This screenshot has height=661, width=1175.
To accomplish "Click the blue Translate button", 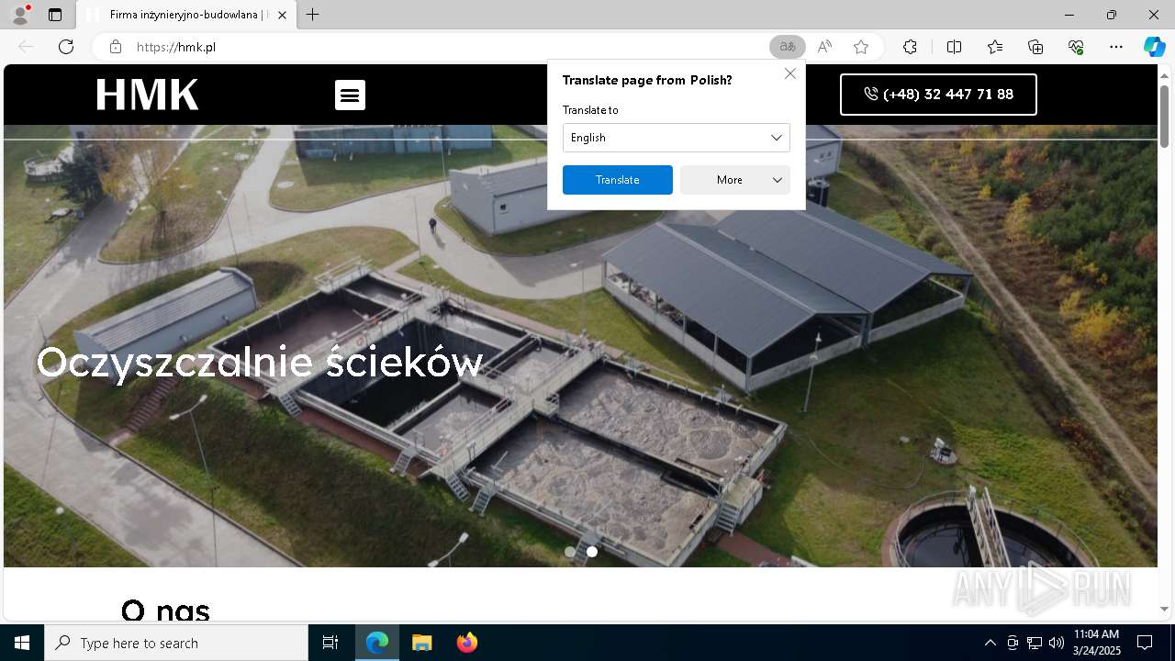I will coord(618,180).
